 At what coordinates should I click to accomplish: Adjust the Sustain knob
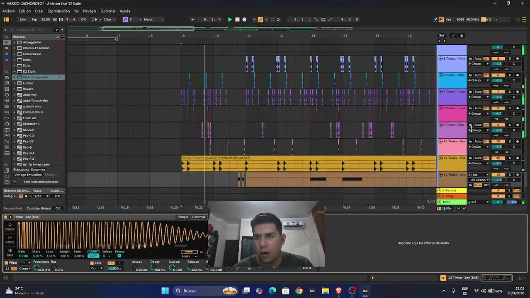coord(172,268)
